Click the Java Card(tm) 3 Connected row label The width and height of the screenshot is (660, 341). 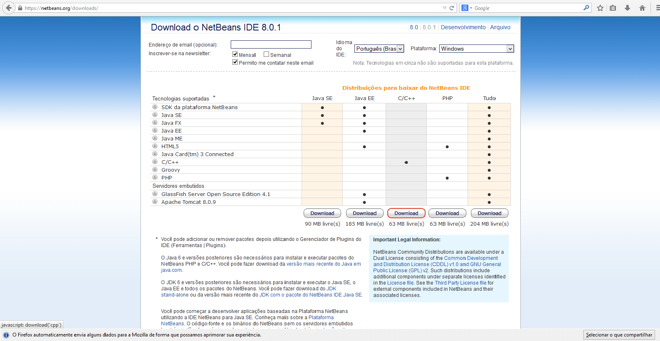pyautogui.click(x=197, y=154)
